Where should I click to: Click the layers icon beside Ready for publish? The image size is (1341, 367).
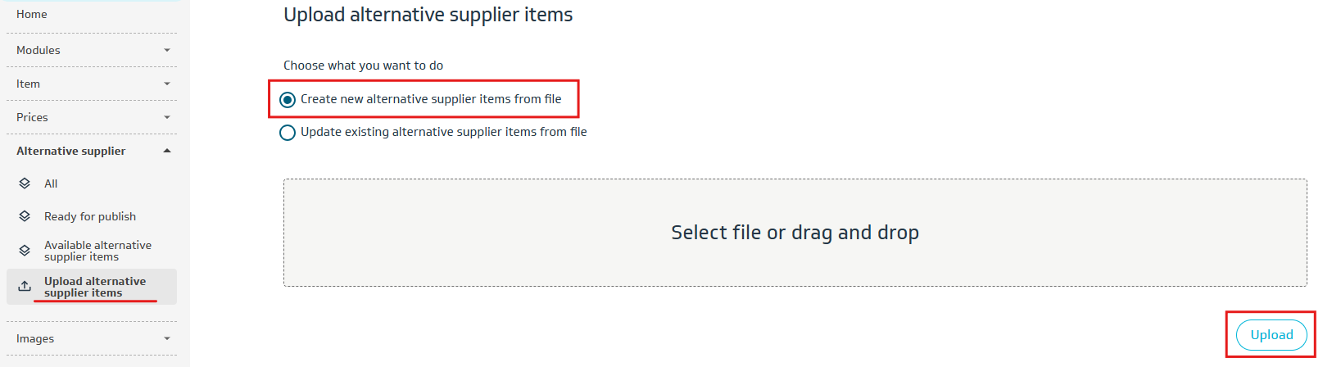25,216
